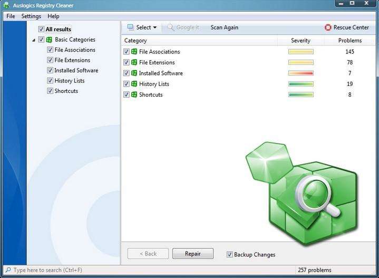Viewport: 379px width, 278px height.
Task: Click the Shortcuts registry icon in results list
Action: (134, 95)
